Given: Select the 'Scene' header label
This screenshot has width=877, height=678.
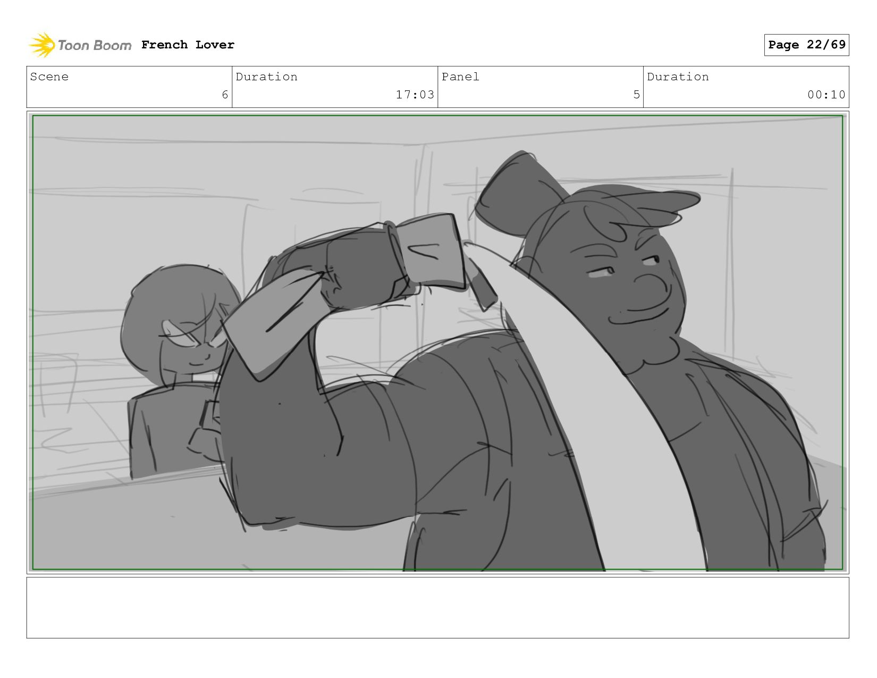Looking at the screenshot, I should (49, 77).
